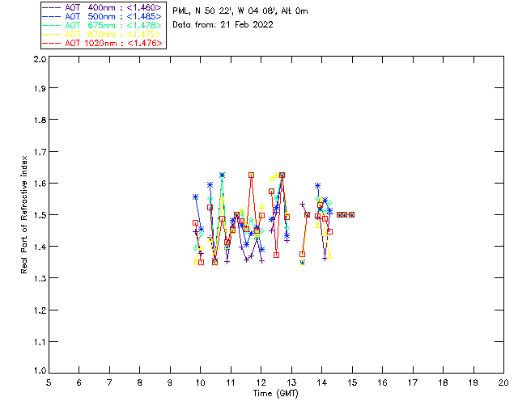Click the 16 x-axis tick label
Viewport: 518px width, 414px height.
[x=382, y=382]
